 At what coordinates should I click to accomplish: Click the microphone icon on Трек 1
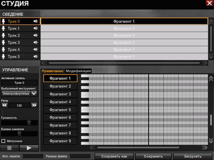click(3, 28)
